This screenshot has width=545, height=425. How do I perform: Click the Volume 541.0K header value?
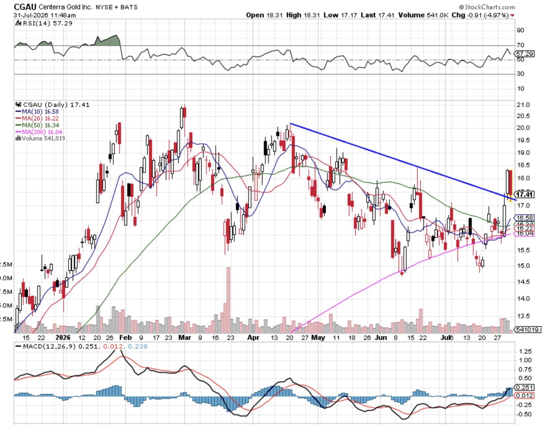coord(423,15)
